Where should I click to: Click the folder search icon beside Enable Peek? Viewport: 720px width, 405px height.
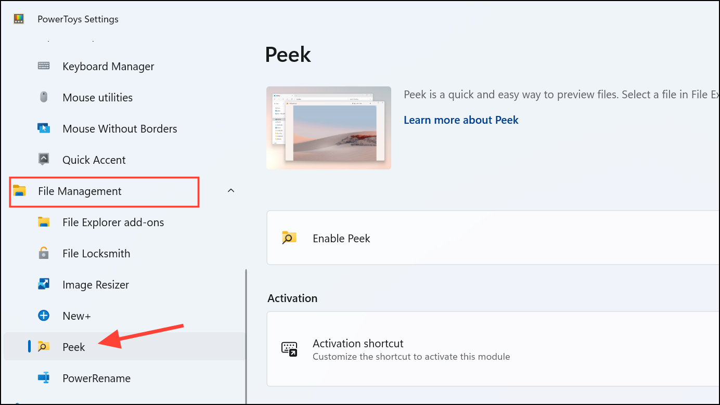(x=290, y=238)
